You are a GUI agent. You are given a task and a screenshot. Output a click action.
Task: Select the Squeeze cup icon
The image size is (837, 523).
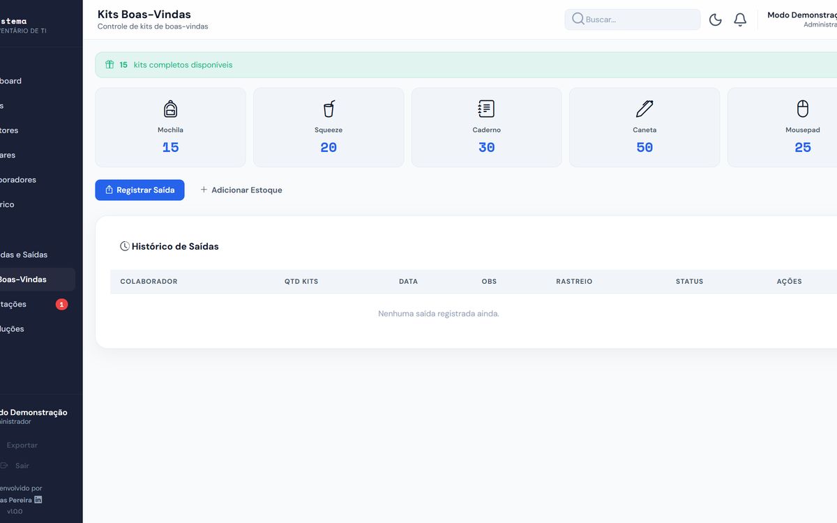coord(329,109)
